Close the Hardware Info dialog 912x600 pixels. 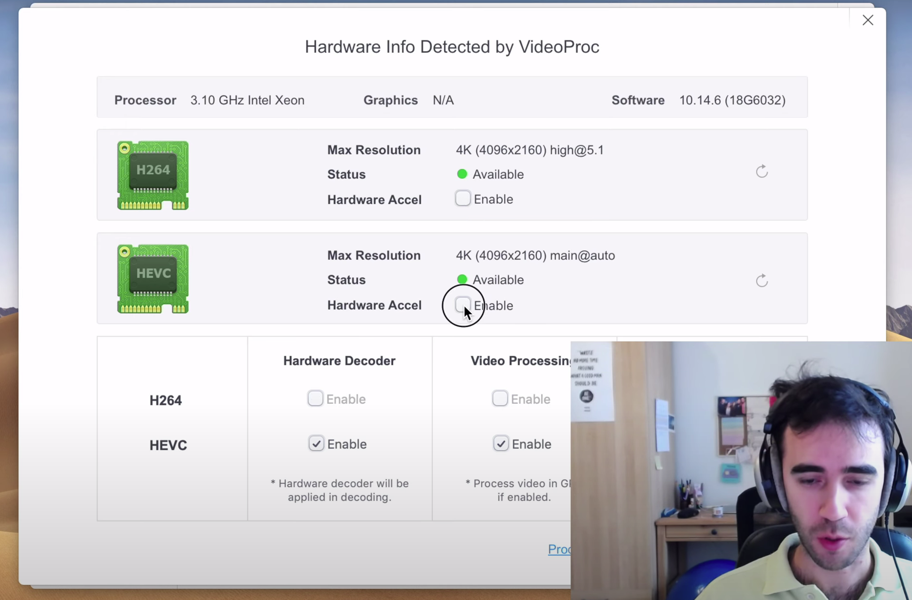tap(868, 20)
